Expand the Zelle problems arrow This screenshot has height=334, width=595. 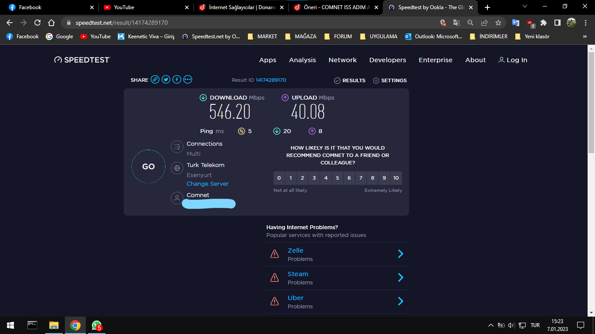pyautogui.click(x=401, y=254)
